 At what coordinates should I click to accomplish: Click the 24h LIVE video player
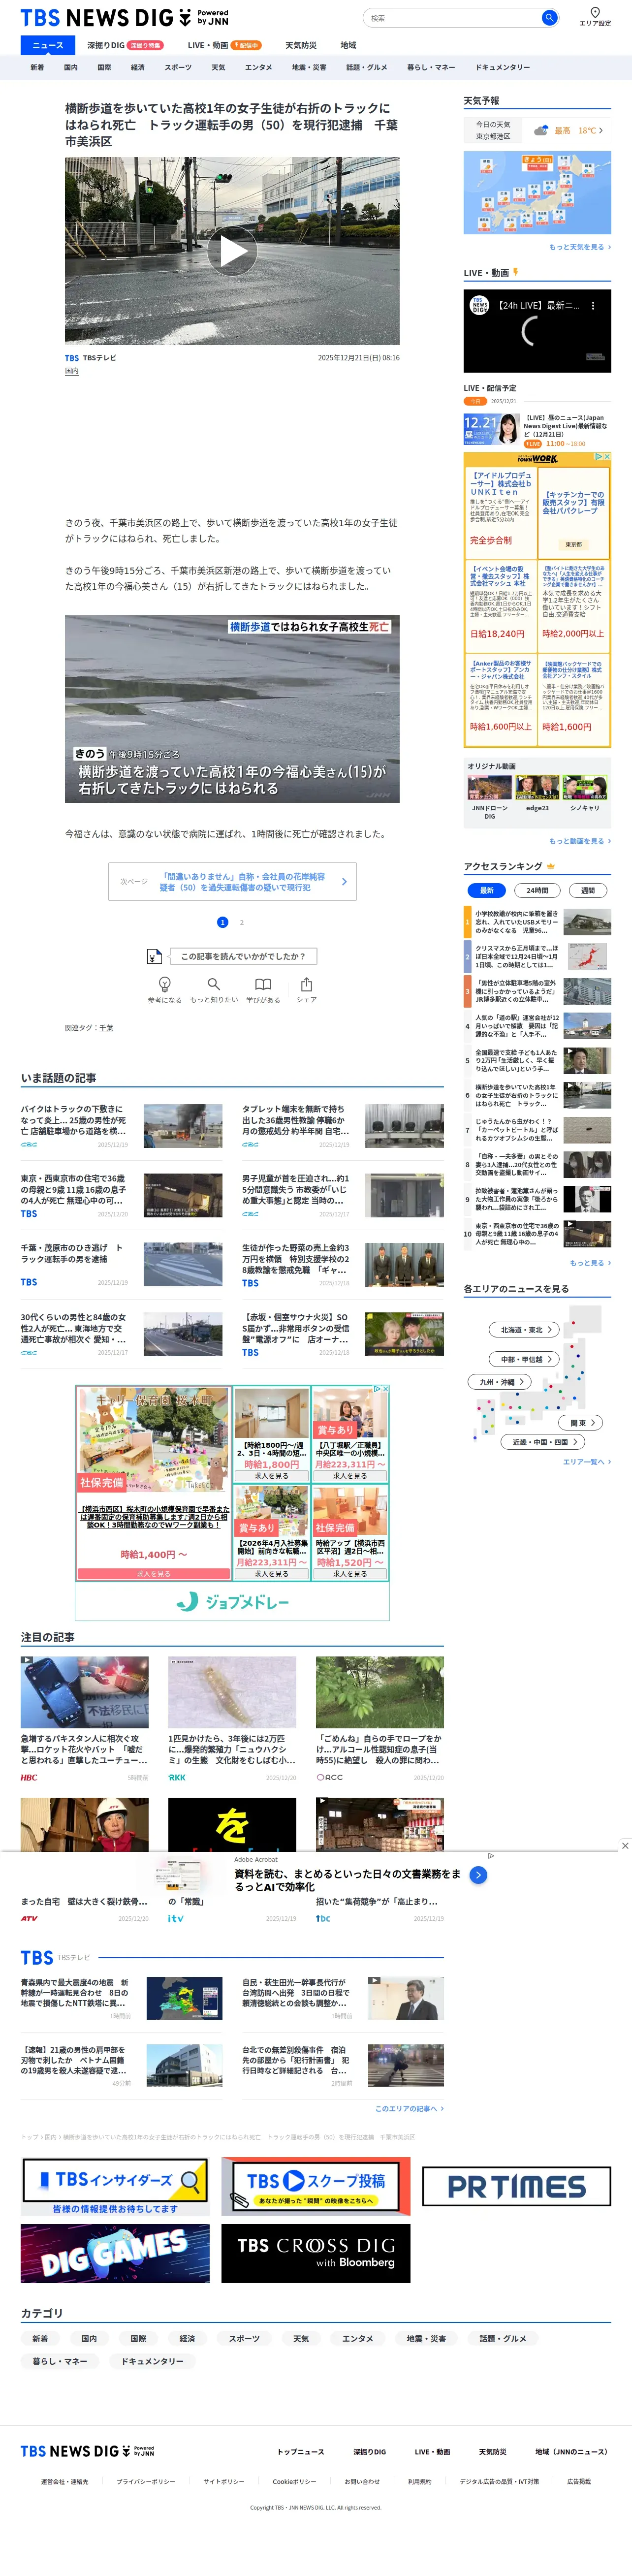coord(537,331)
